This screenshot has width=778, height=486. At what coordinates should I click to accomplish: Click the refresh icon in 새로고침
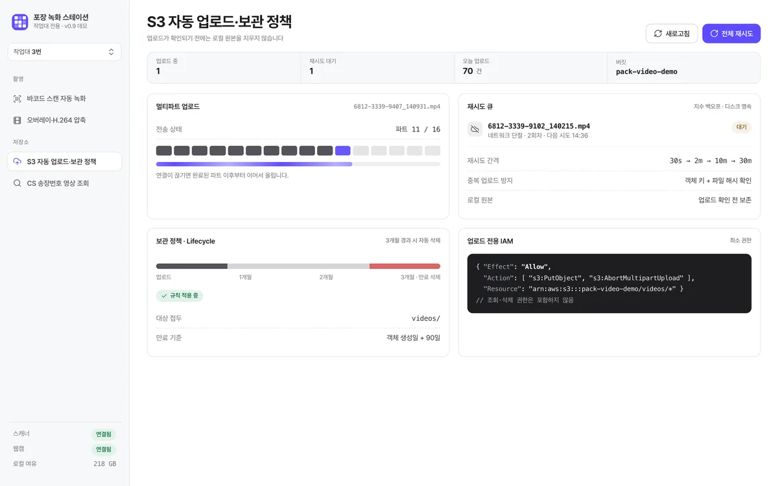(x=658, y=34)
